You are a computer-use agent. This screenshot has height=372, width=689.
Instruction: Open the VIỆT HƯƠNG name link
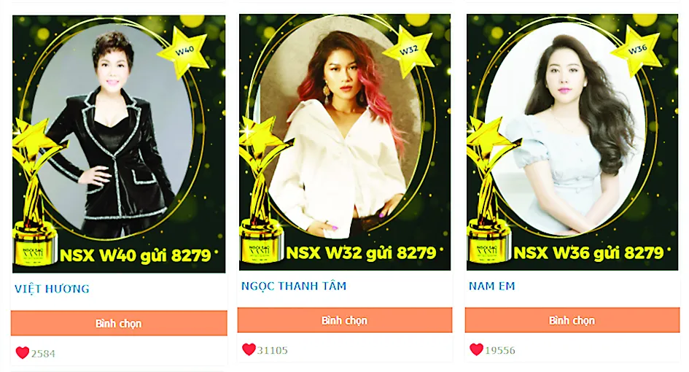52,289
